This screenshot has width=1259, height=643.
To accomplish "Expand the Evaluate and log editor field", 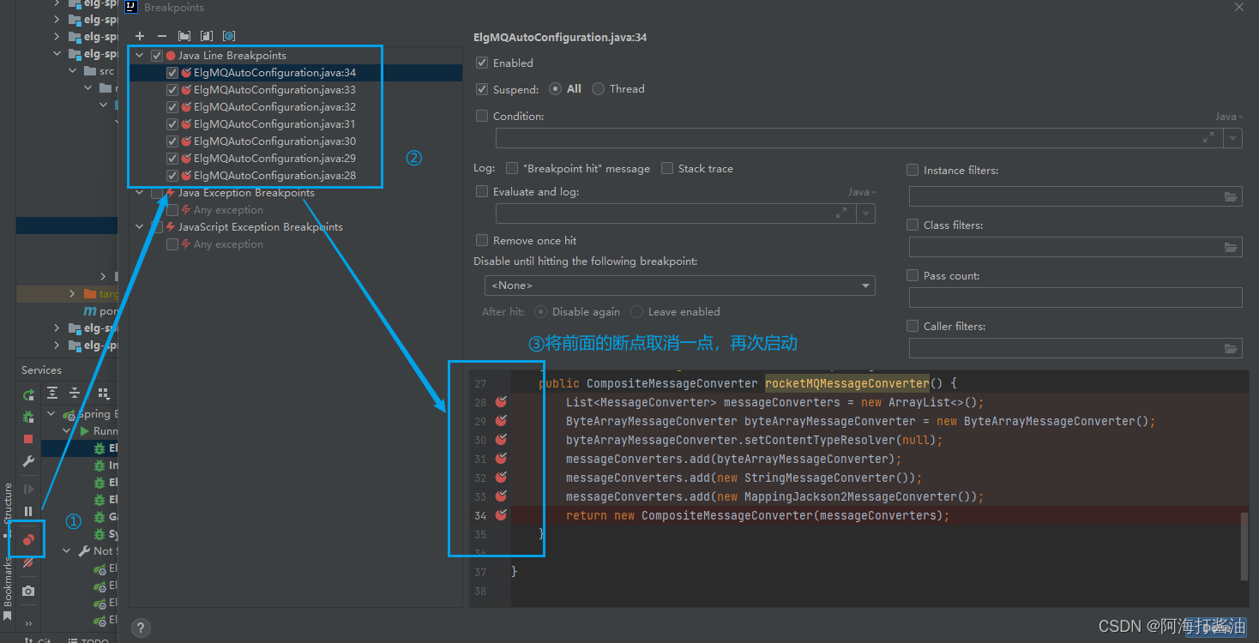I will pos(841,213).
